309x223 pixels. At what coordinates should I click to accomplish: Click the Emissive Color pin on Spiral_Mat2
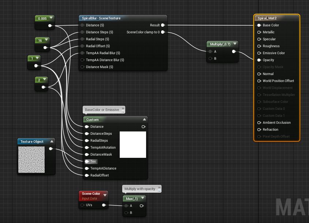click(259, 53)
